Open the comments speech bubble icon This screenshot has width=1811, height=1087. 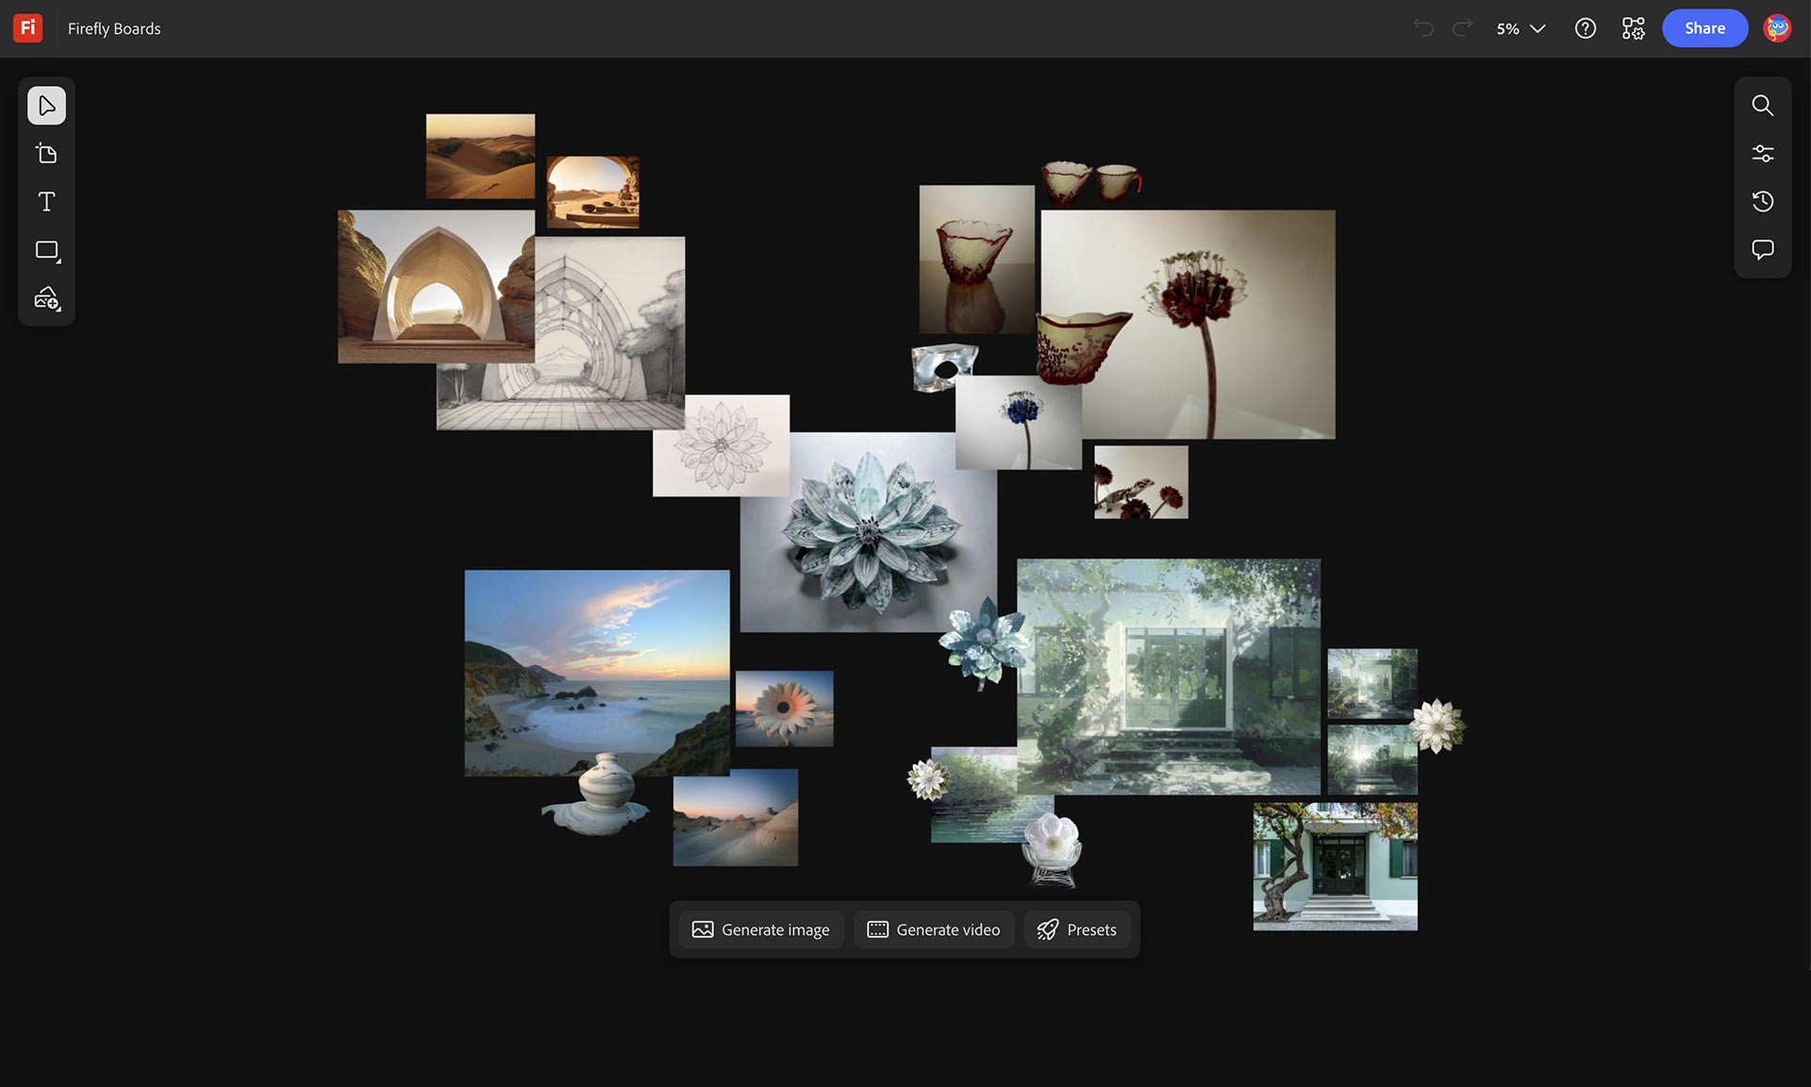(1762, 250)
